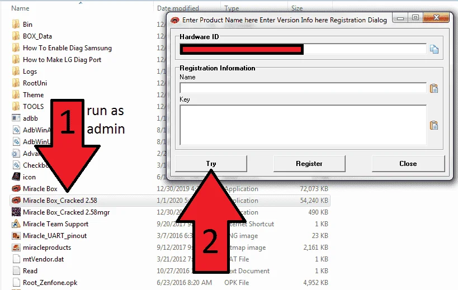Focus the Key text area

[x=303, y=125]
